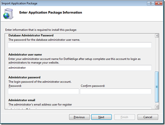Viewport: 165px width, 125px height.
Task: Click the 'Database Administrator Password' heading
Action: point(31,35)
